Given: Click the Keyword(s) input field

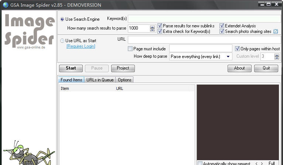Looking at the screenshot, I should coord(204,19).
